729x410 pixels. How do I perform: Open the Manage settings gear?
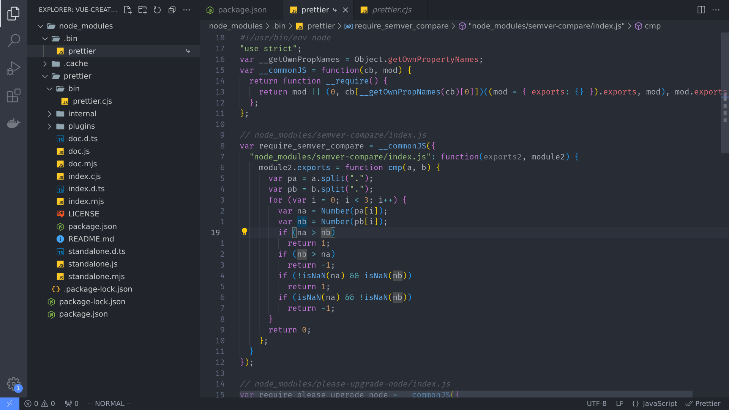14,384
